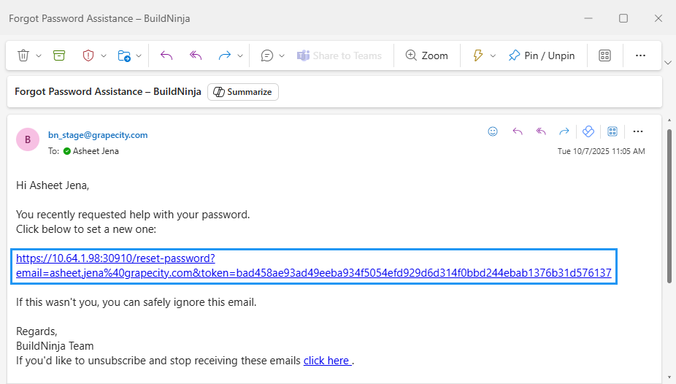The height and width of the screenshot is (384, 676).
Task: Open apps icon in the message header
Action: point(612,131)
